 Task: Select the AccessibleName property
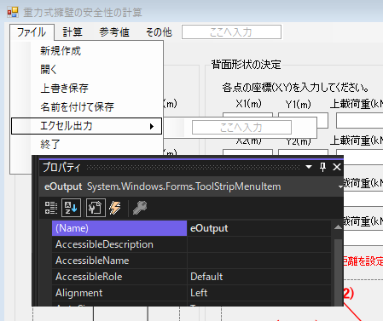(x=119, y=261)
